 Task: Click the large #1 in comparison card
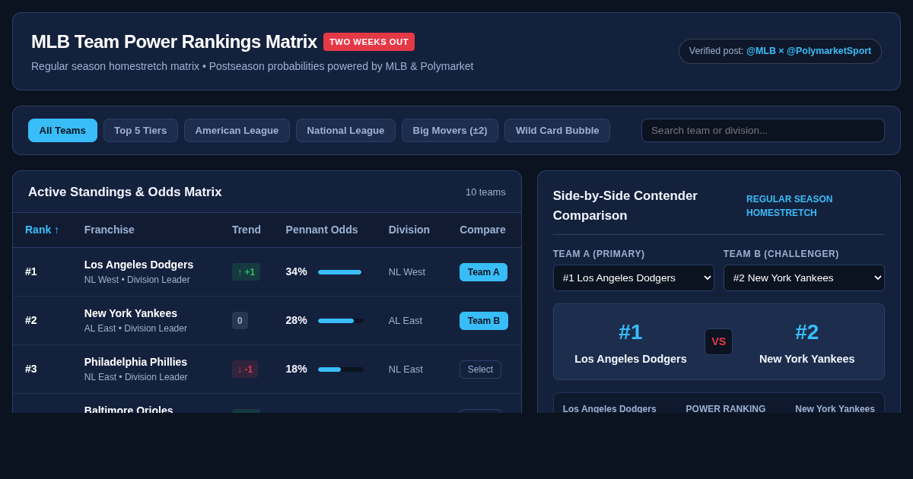click(x=631, y=332)
